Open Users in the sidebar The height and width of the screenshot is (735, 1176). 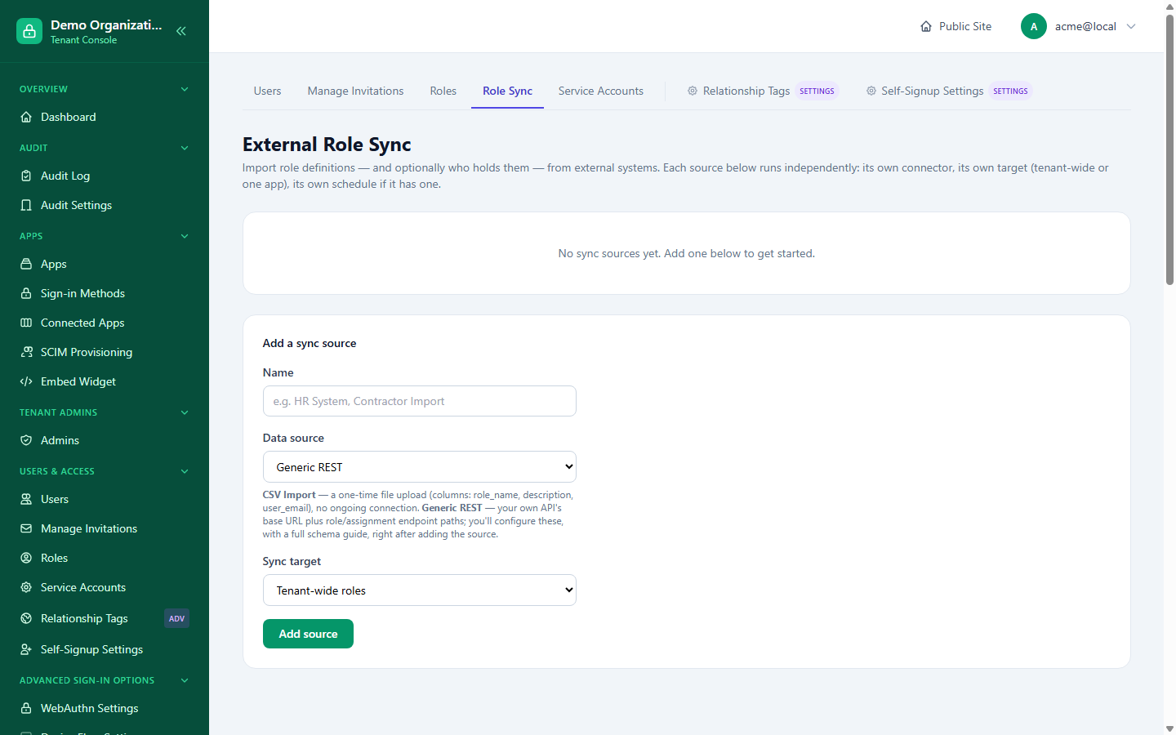pos(105,499)
